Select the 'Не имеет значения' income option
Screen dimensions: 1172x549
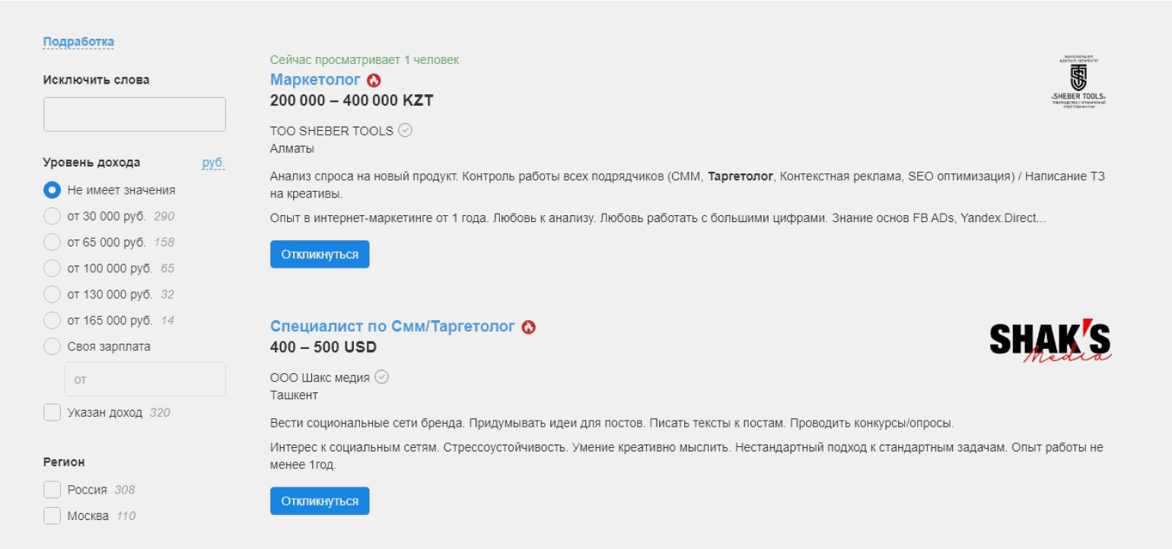[52, 190]
